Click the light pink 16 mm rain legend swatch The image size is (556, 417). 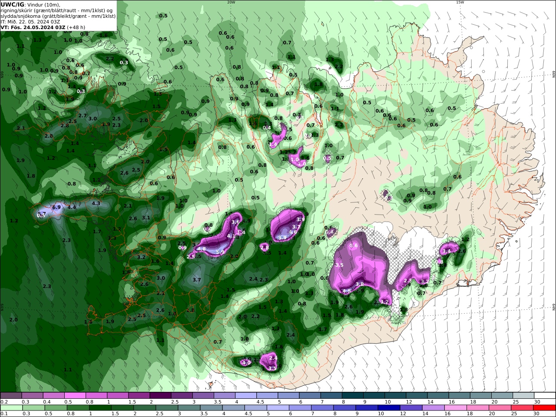point(455,408)
